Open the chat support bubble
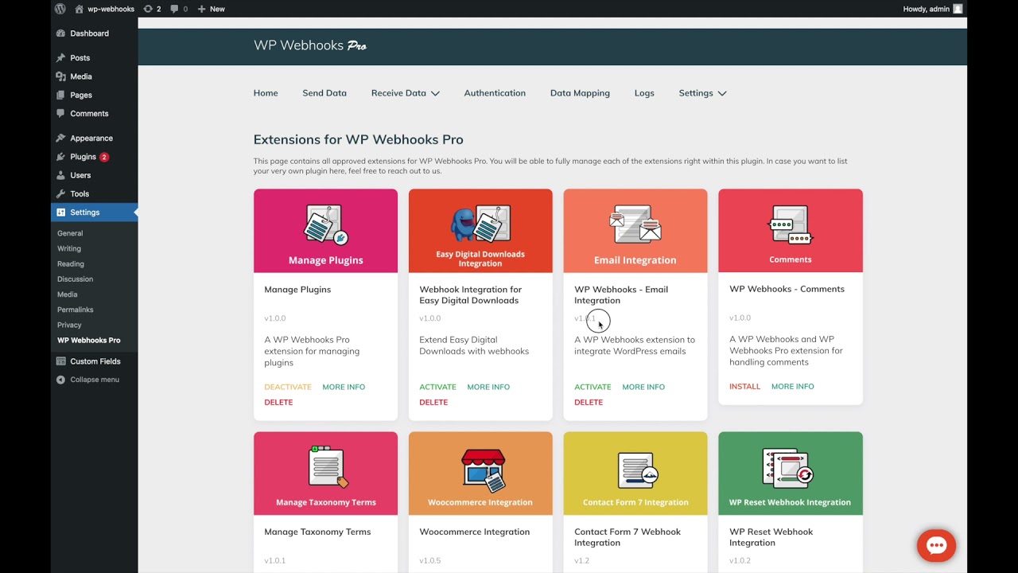This screenshot has width=1018, height=573. tap(936, 545)
